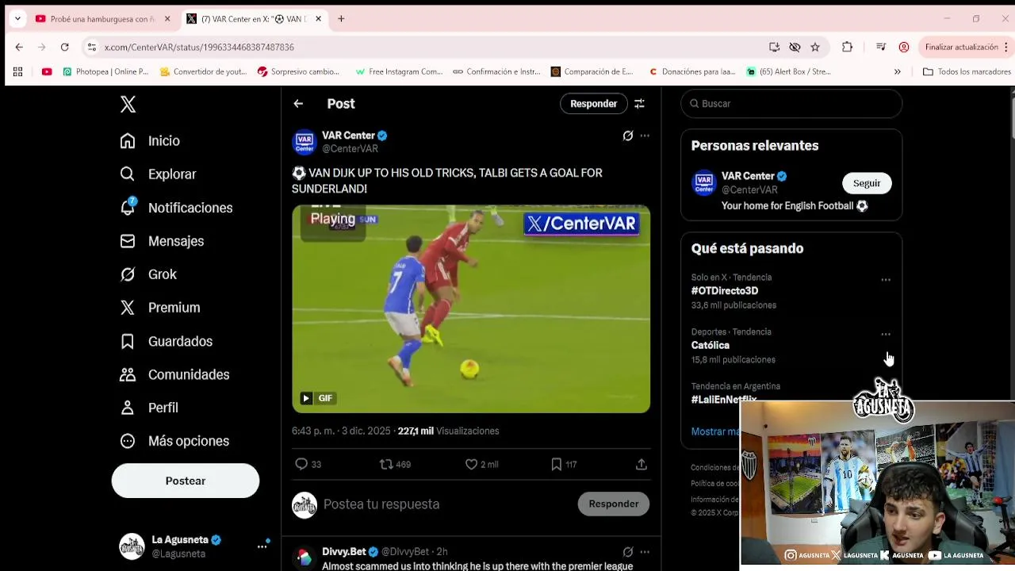
Task: Open #OTDirecto3D trend
Action: point(725,291)
